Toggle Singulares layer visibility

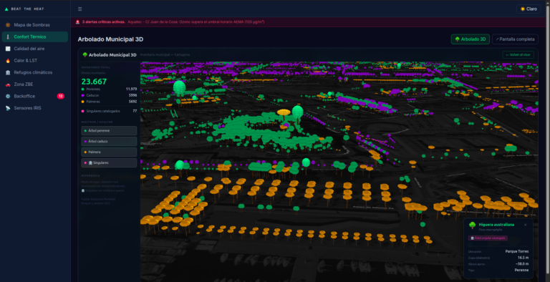(x=109, y=162)
